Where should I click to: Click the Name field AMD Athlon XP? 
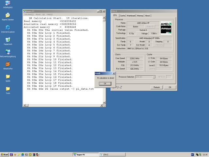pos(143,23)
